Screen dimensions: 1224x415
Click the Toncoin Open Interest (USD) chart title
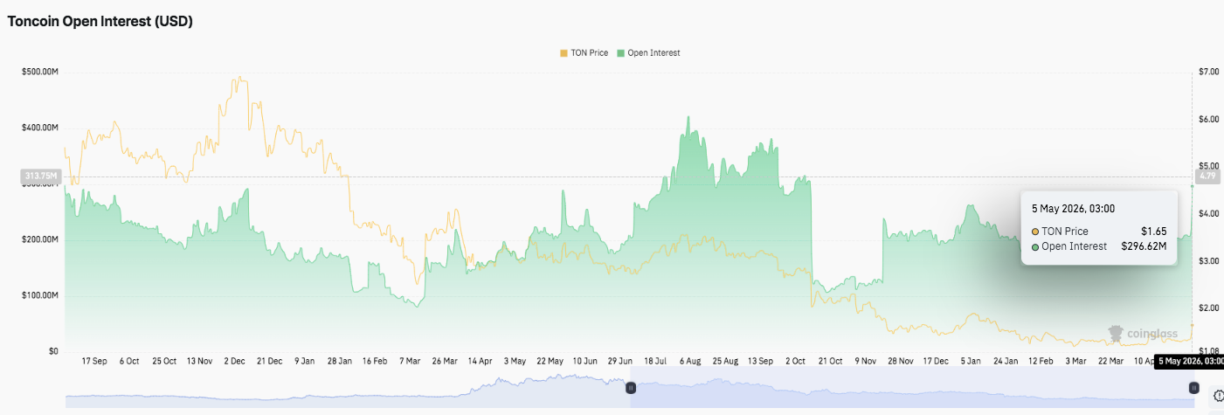tap(100, 22)
